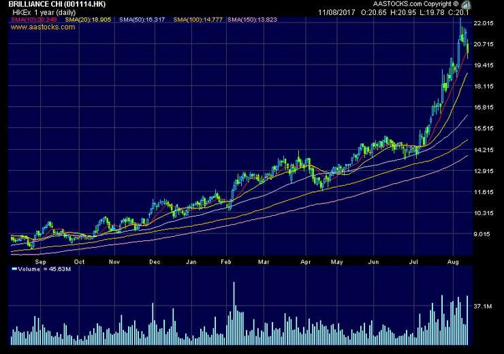Click the Aug month label
Screen dimensions: 504x354
coord(453,262)
